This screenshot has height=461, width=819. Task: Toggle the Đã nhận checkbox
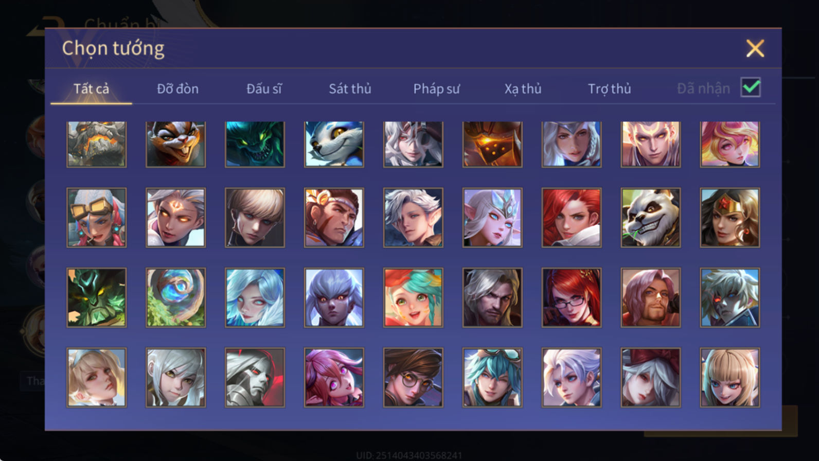click(x=751, y=87)
